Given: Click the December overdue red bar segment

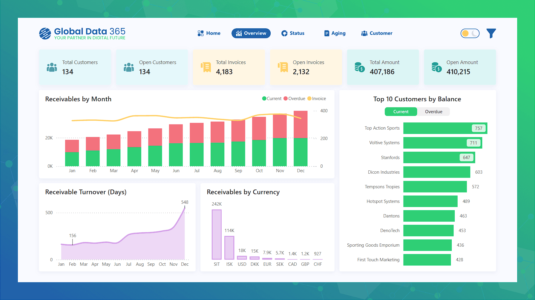Looking at the screenshot, I should coord(301,125).
